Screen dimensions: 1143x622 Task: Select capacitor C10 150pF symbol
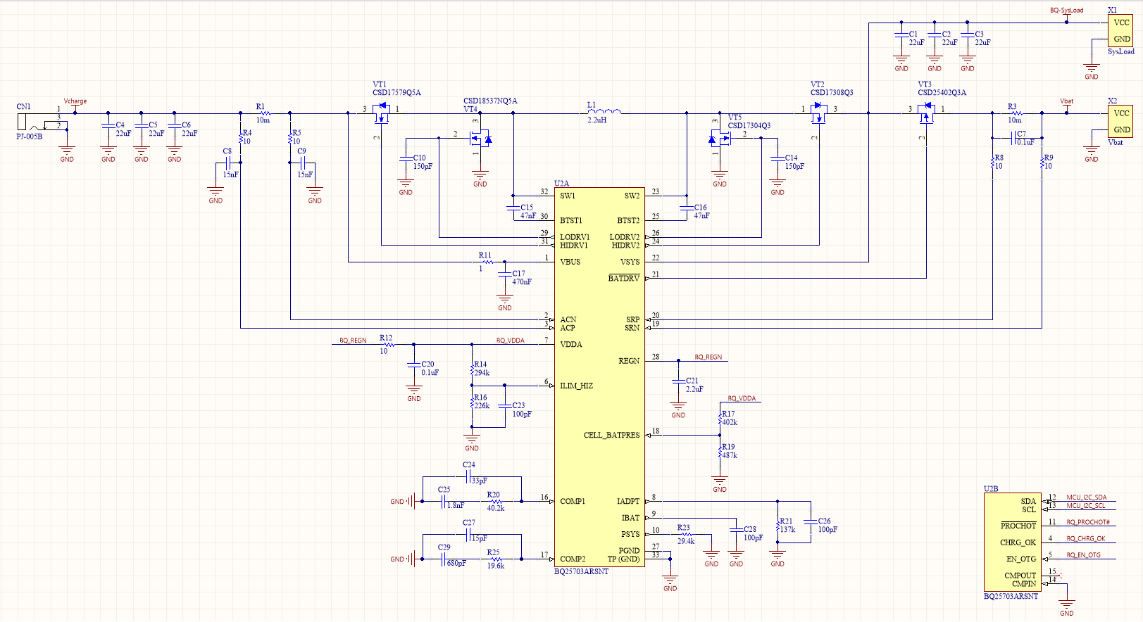[406, 159]
